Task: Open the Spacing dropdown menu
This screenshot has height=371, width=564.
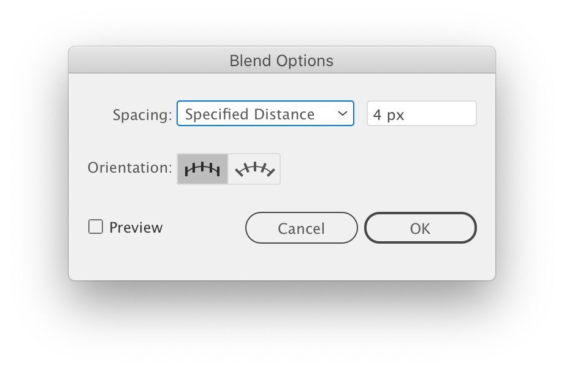Action: tap(265, 113)
